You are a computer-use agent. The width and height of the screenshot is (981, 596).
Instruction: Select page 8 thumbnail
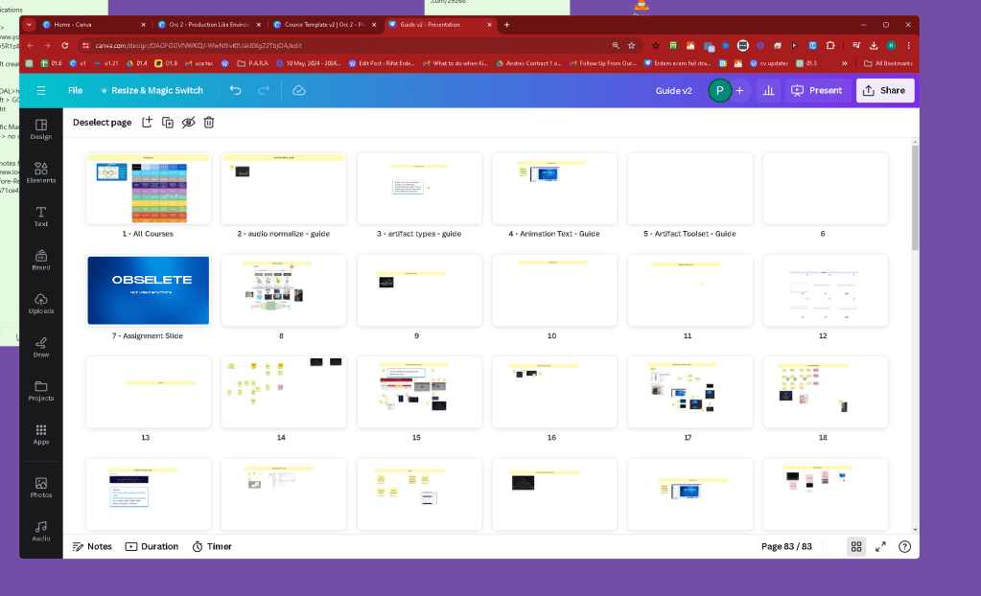coord(284,290)
